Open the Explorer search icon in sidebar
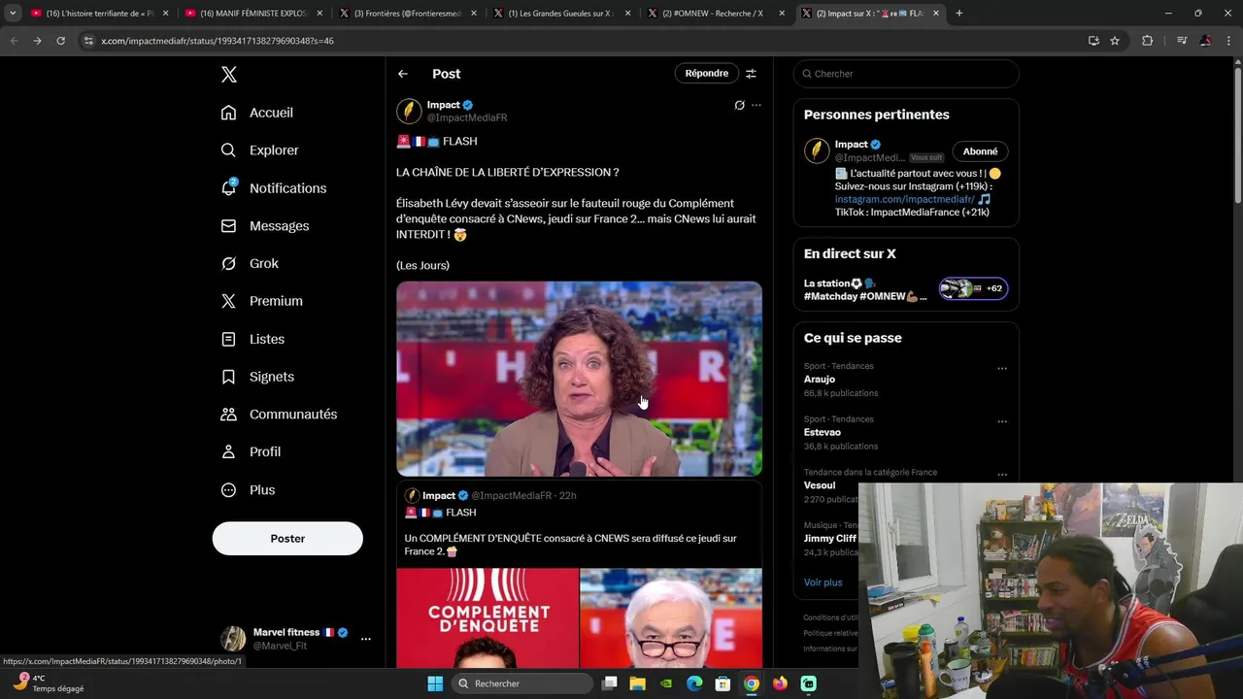 (x=228, y=150)
